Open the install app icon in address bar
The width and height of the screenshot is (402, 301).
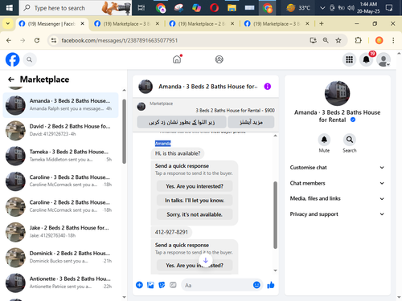(x=313, y=40)
